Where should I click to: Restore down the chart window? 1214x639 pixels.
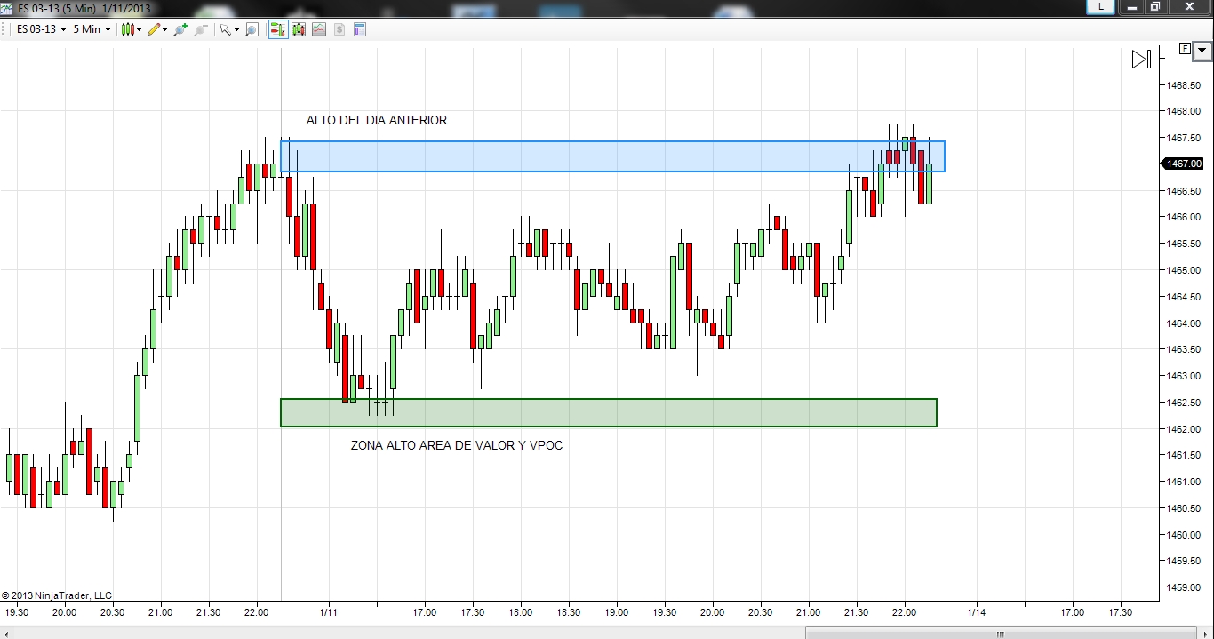(1155, 6)
